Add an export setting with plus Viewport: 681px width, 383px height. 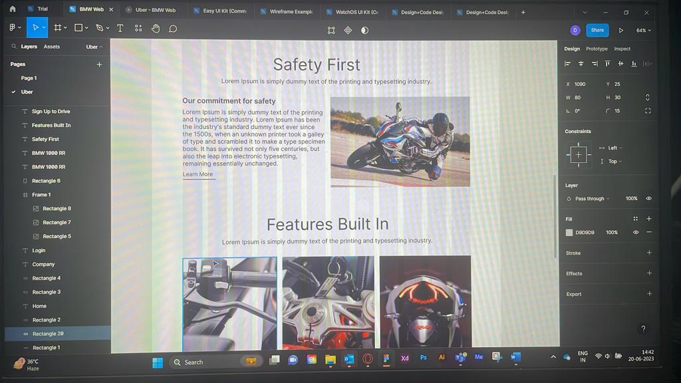[649, 293]
